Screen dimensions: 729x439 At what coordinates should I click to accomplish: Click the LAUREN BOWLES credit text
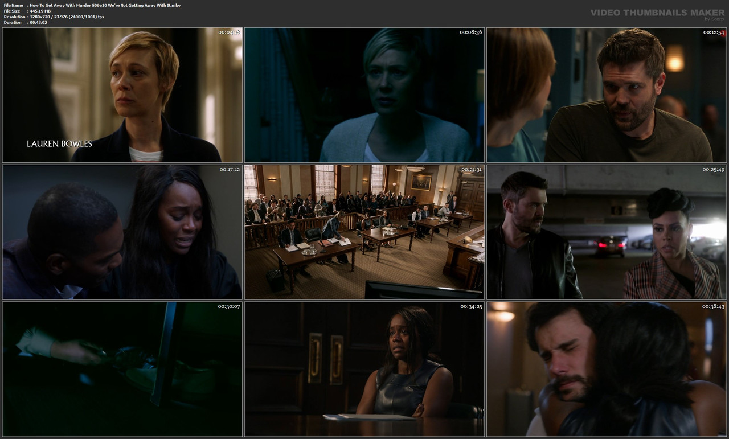click(x=59, y=144)
